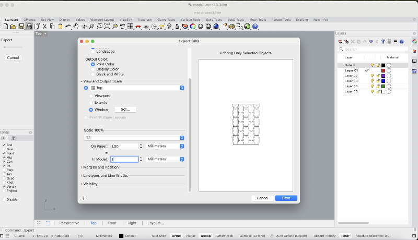The image size is (418, 240).
Task: Select Black and White output color
Action: point(93,74)
